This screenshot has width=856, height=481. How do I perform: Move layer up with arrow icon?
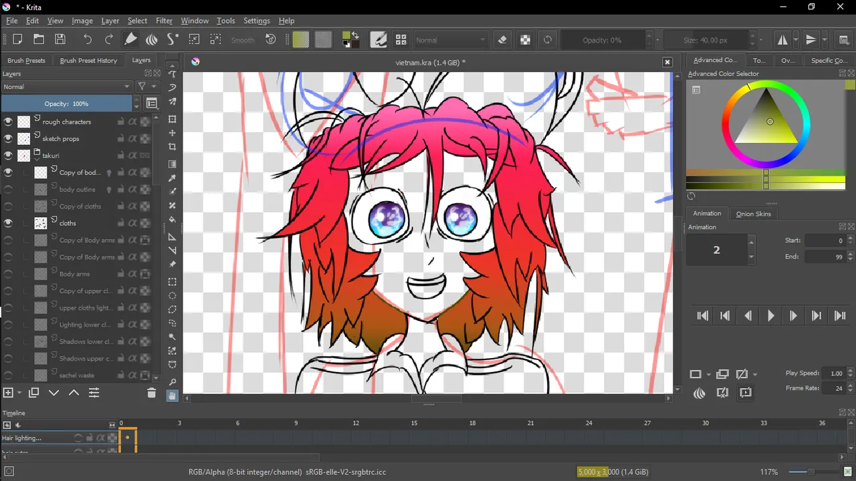point(74,393)
